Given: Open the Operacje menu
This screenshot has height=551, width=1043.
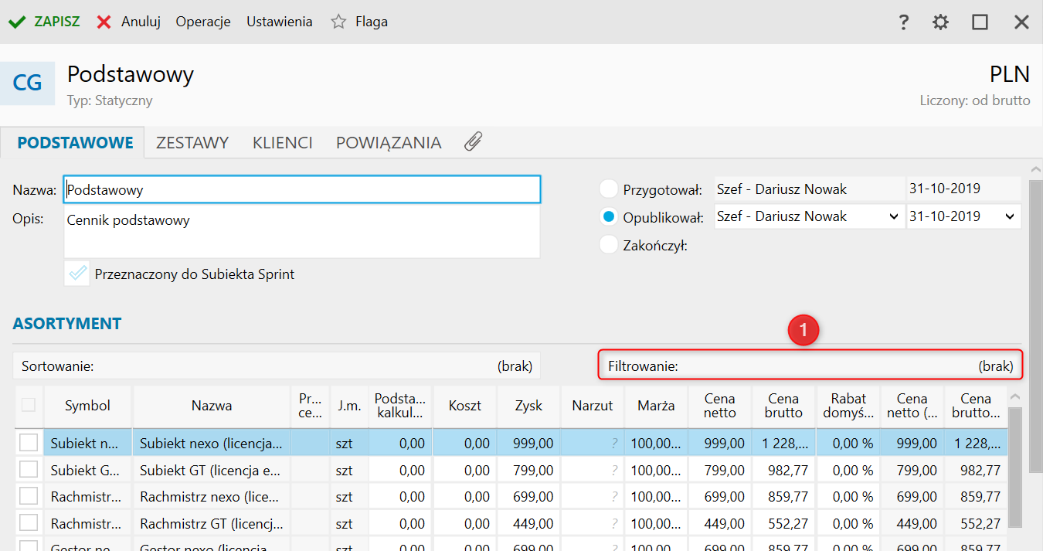Looking at the screenshot, I should [x=203, y=22].
